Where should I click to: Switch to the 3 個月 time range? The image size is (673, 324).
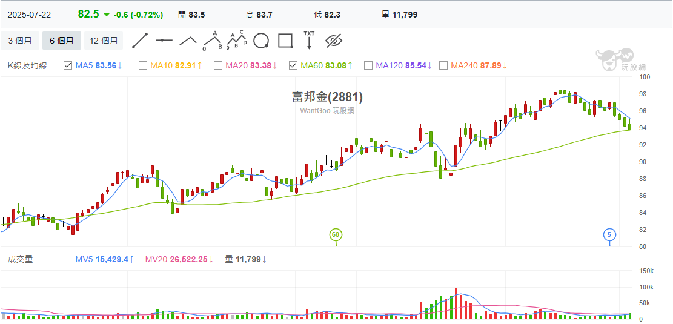click(20, 41)
